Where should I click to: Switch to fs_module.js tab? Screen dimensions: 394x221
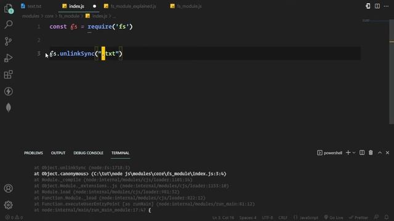(186, 6)
